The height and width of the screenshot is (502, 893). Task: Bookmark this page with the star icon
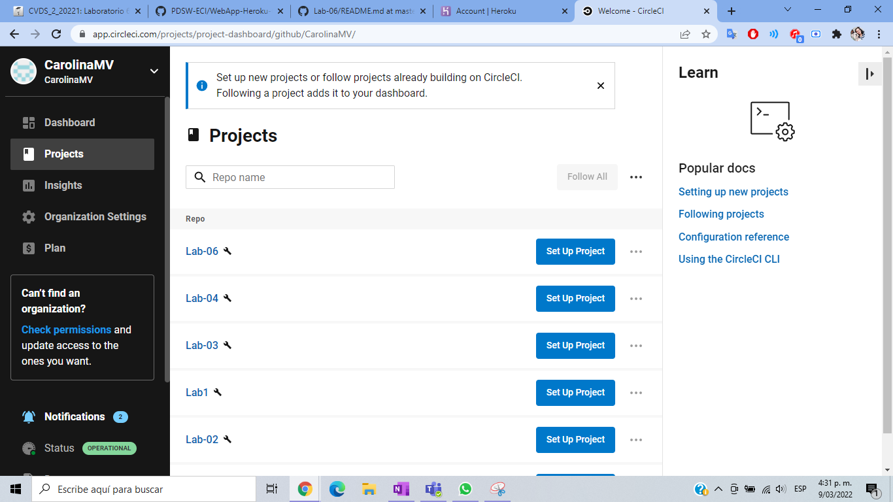coord(706,34)
